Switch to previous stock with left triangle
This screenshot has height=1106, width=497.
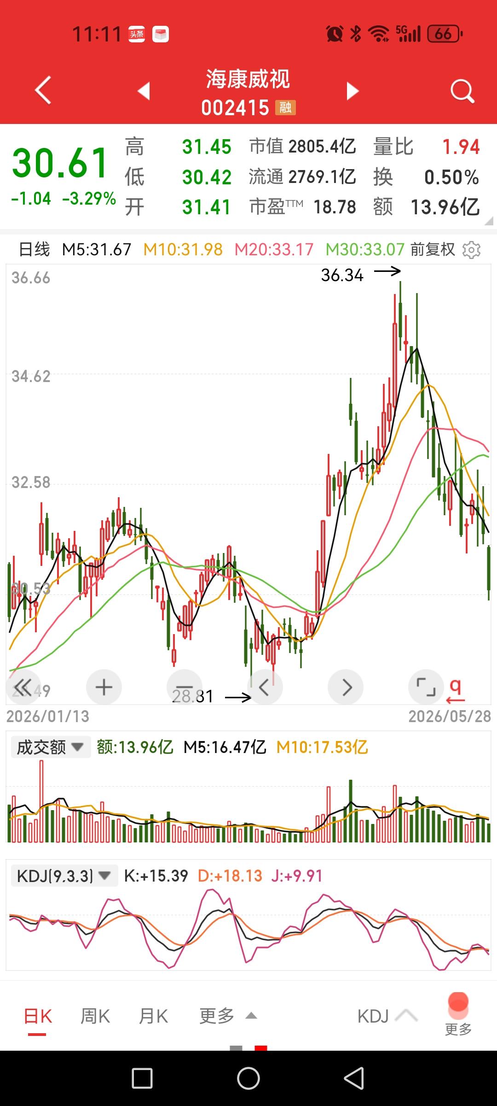click(x=144, y=91)
